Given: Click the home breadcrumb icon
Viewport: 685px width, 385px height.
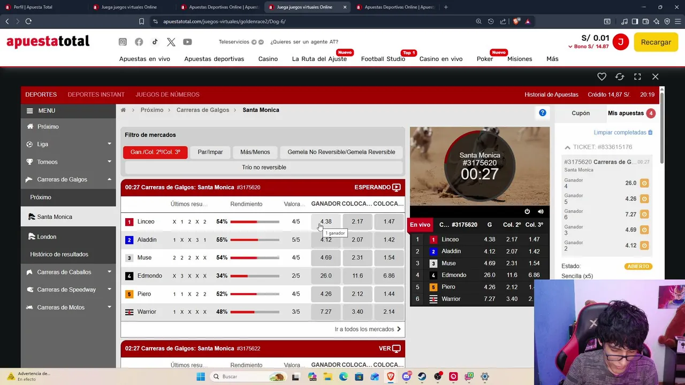Looking at the screenshot, I should coord(123,110).
